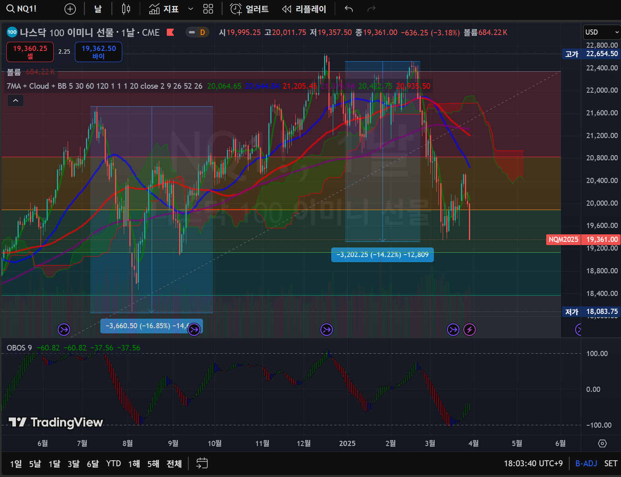Screen dimensions: 621x477
Task: Open the USD currency dropdown
Action: coord(601,32)
